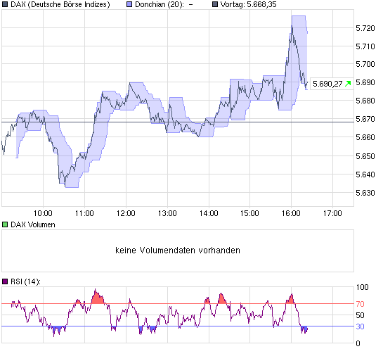Click the 15:00 time axis label
The height and width of the screenshot is (349, 383).
point(249,213)
